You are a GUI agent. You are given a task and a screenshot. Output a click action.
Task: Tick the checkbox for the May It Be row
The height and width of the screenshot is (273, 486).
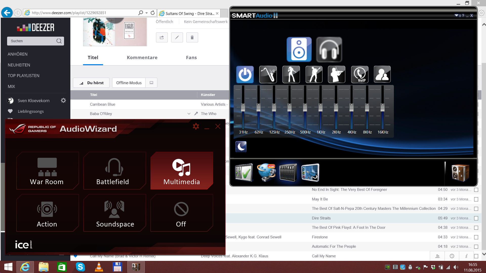[476, 199]
